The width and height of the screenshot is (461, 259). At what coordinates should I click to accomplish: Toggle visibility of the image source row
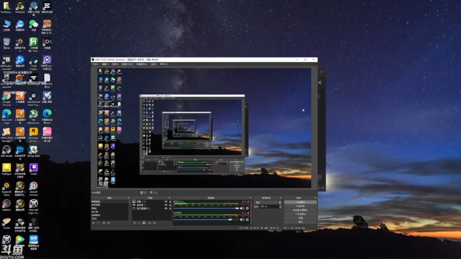point(166,202)
